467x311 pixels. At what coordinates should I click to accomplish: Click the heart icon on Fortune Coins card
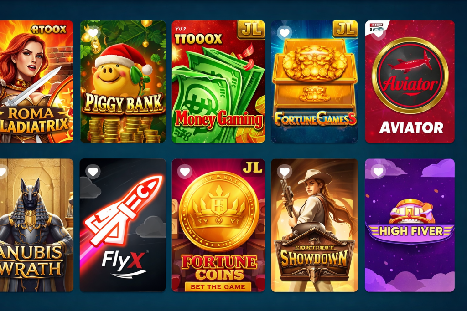point(185,172)
